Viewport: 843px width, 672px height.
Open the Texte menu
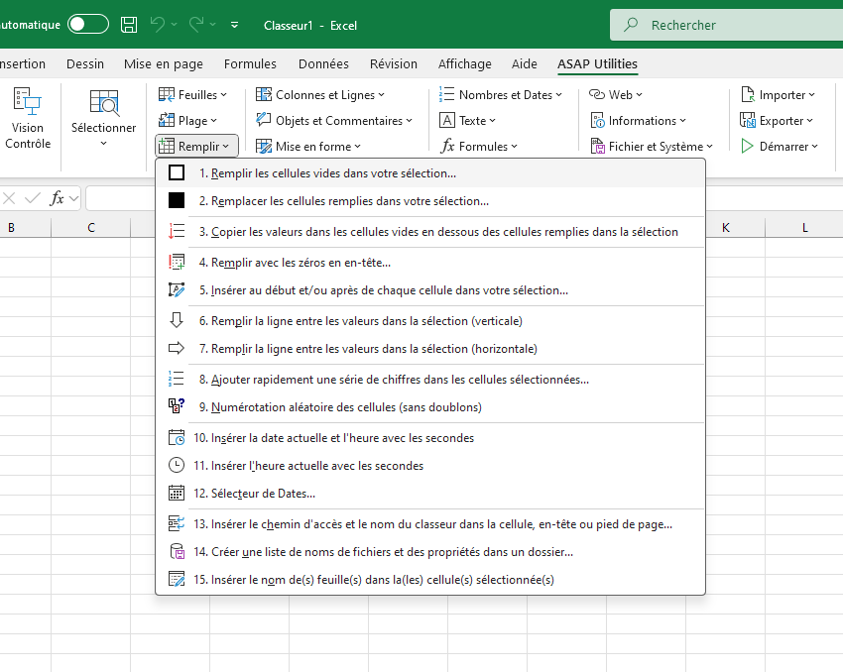click(x=467, y=120)
